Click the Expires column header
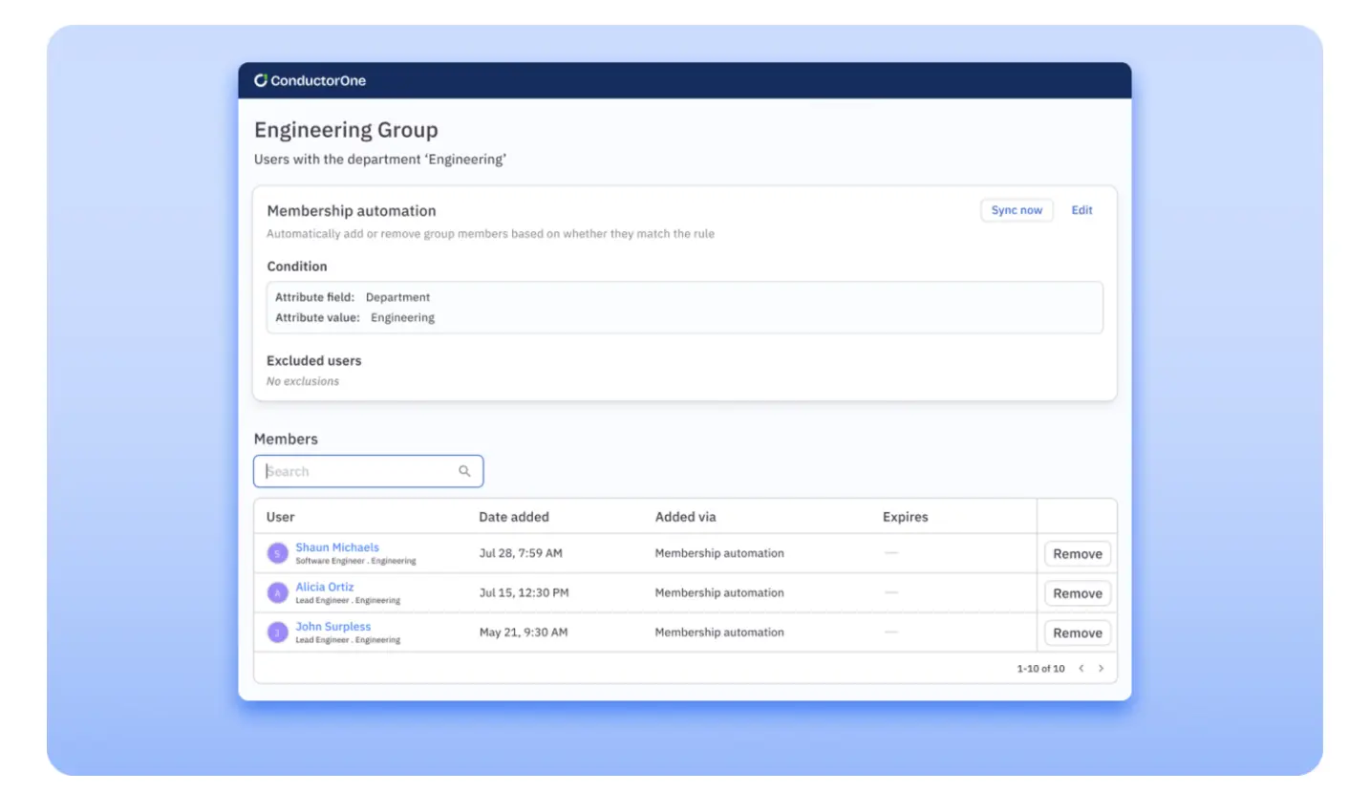 905,517
